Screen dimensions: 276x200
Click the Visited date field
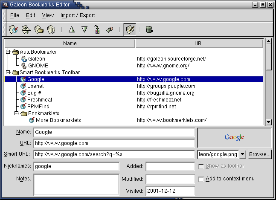[170, 191]
